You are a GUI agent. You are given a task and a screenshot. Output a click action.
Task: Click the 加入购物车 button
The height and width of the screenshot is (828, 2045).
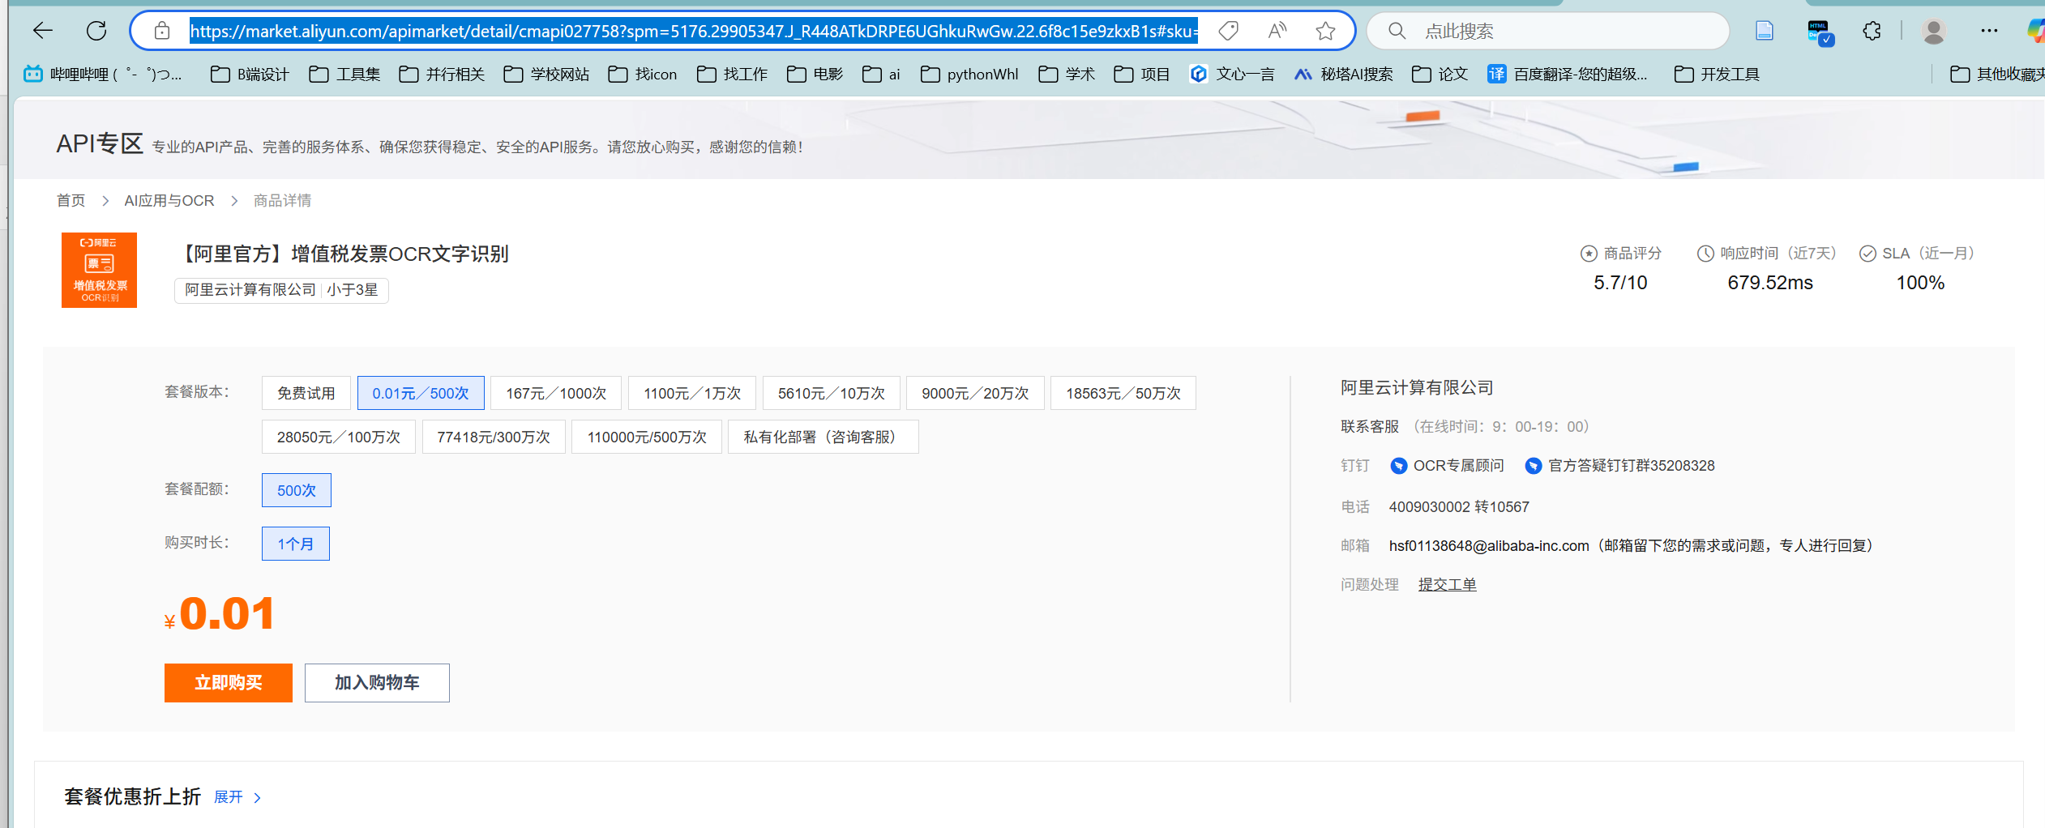pos(377,683)
